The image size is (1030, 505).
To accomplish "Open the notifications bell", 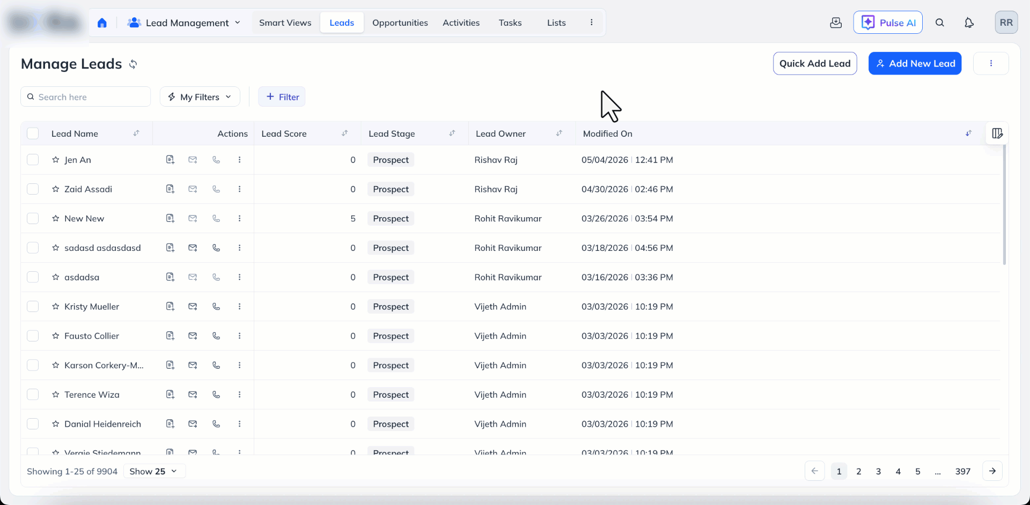I will 969,23.
